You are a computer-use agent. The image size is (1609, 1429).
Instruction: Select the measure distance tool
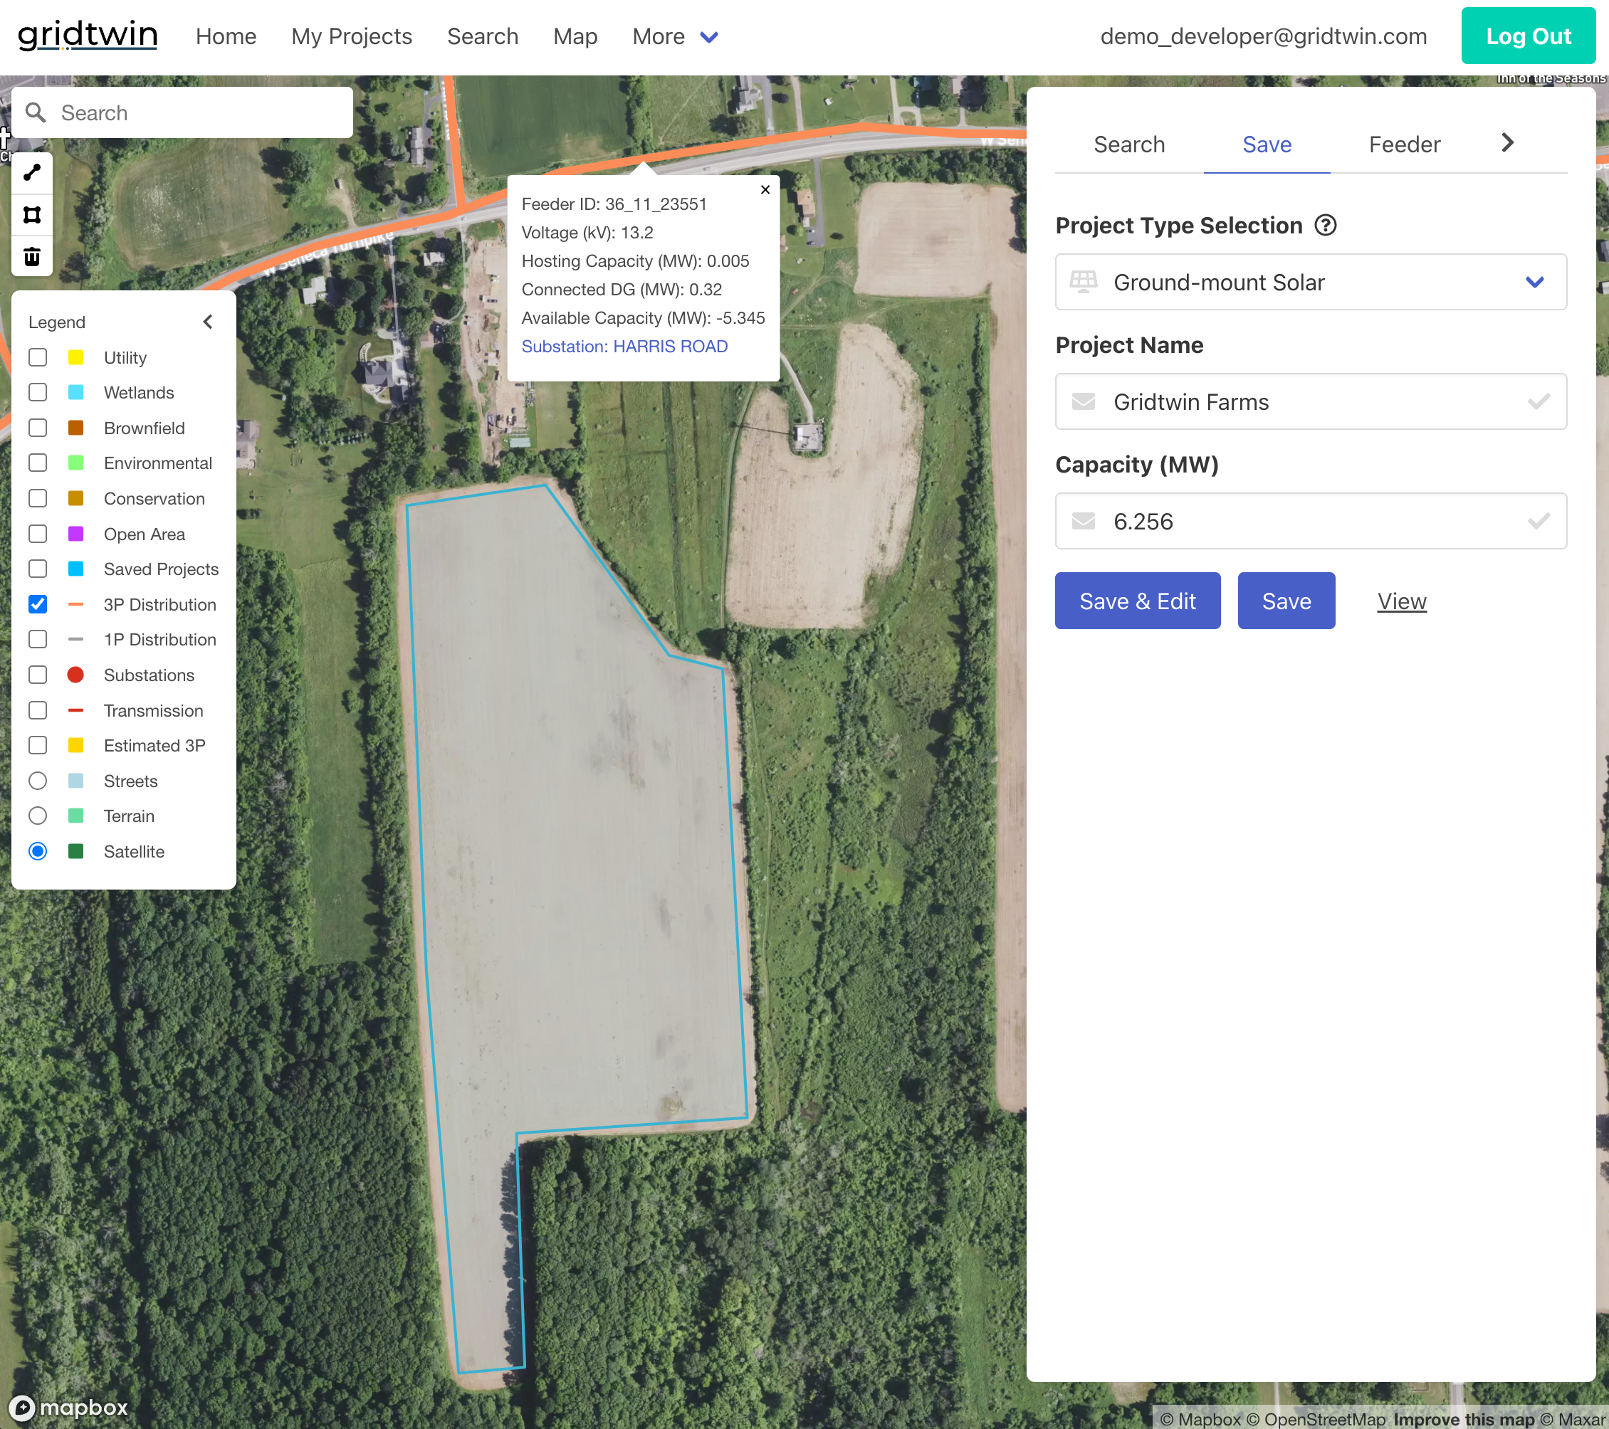pyautogui.click(x=31, y=172)
